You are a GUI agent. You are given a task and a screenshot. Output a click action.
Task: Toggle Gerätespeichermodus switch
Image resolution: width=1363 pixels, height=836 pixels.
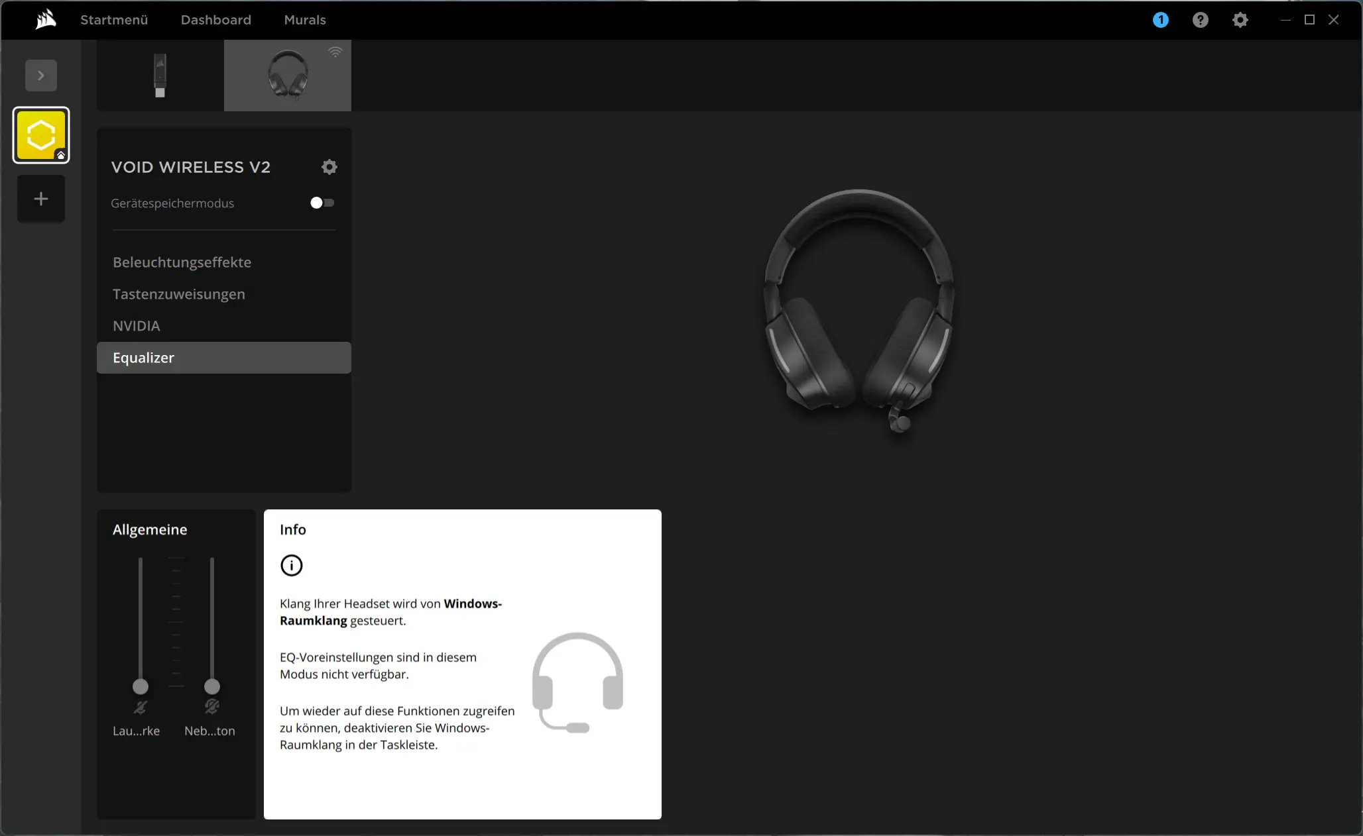pos(322,203)
